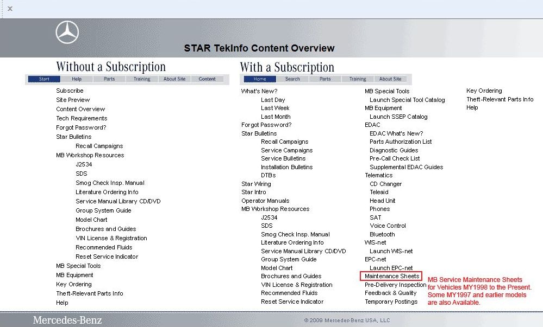Click Recommended Fluids in subscription column
This screenshot has height=327, width=543.
(289, 293)
